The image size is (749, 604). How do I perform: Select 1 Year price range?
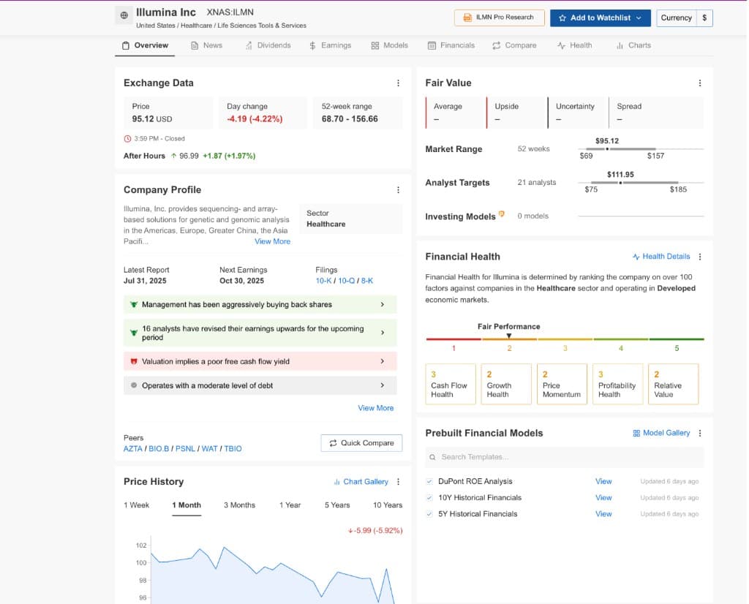tap(290, 505)
